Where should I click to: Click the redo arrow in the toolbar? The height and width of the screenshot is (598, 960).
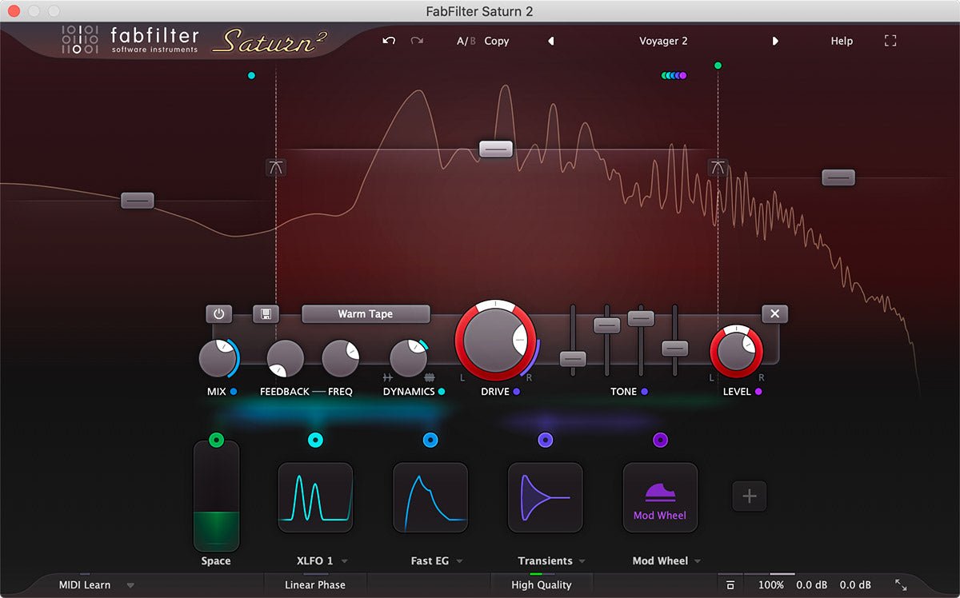416,41
